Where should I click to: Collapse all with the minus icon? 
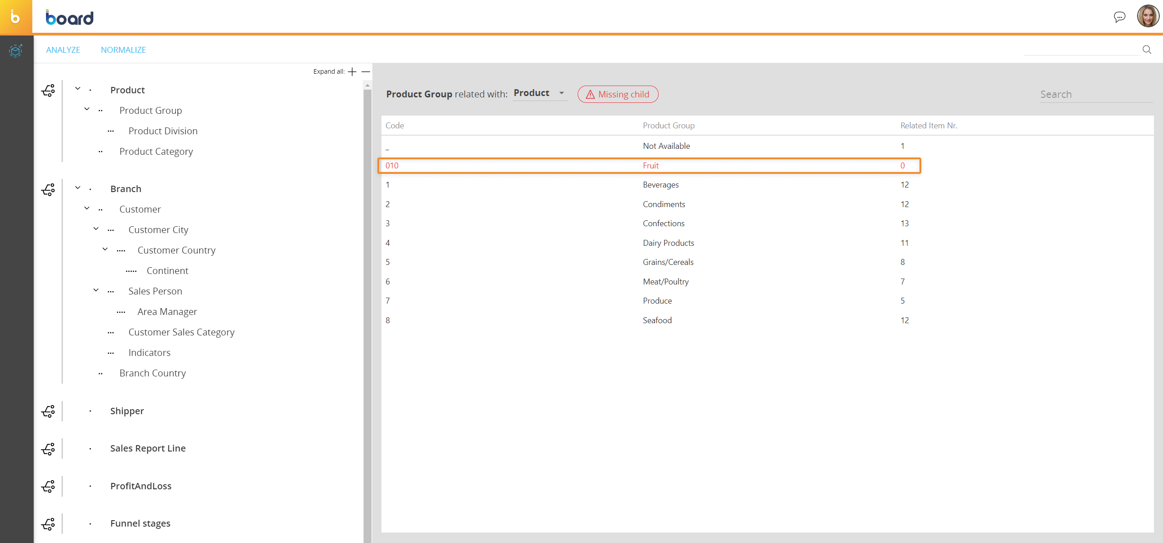366,71
